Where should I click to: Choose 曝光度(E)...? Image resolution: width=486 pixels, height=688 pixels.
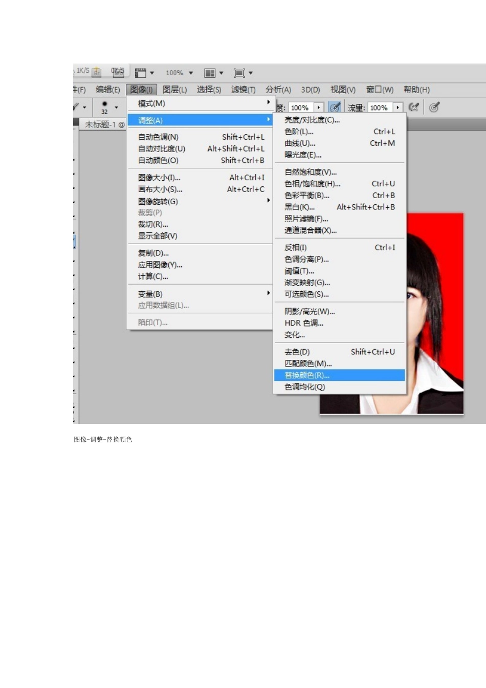[x=340, y=155]
